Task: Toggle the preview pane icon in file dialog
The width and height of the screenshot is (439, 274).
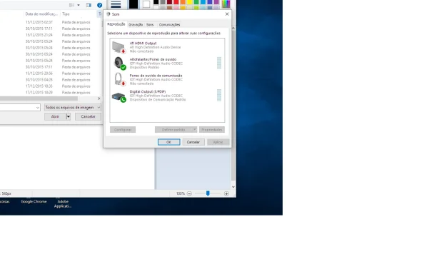Action: click(x=89, y=5)
